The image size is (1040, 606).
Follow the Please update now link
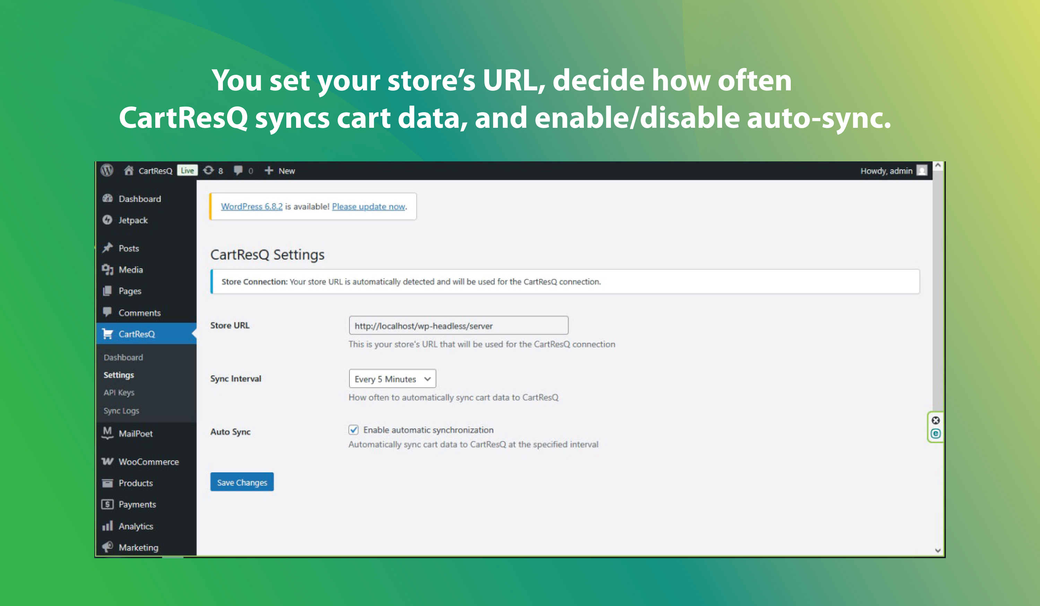point(368,206)
